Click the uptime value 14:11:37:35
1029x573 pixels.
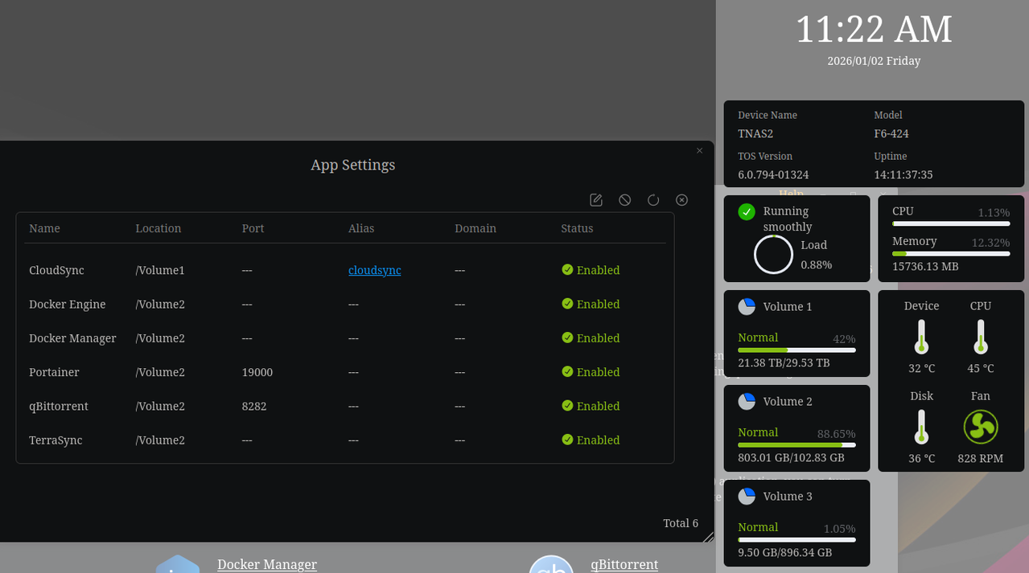point(903,174)
